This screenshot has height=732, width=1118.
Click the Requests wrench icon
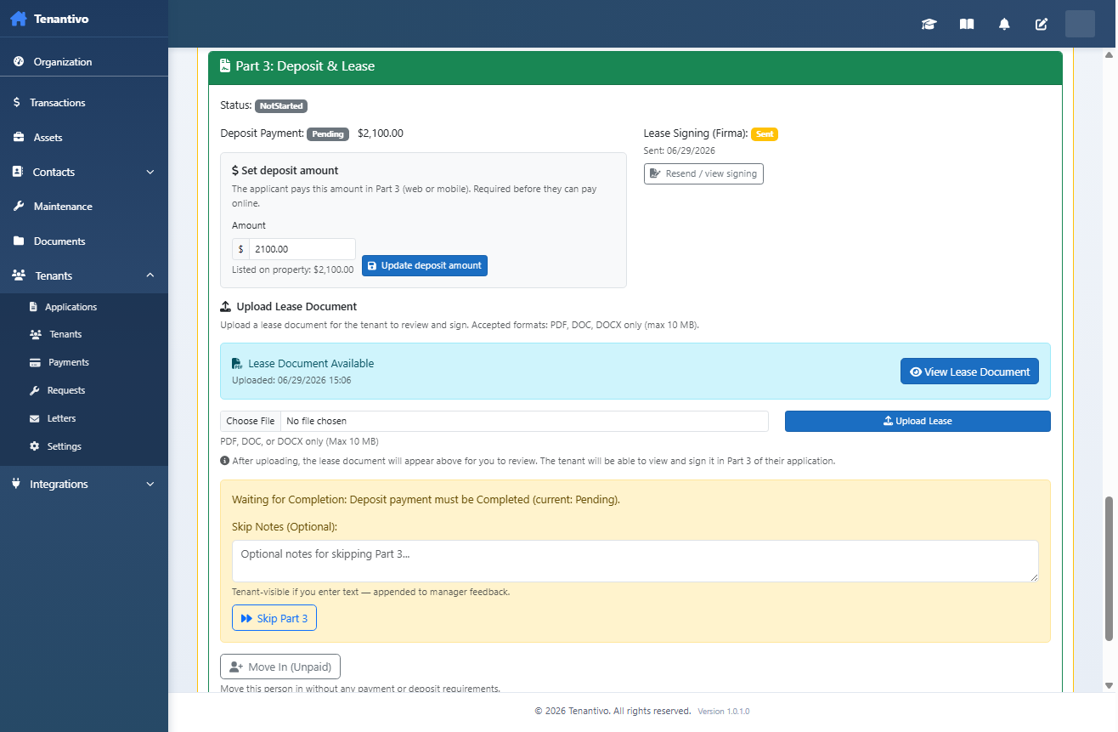point(35,390)
